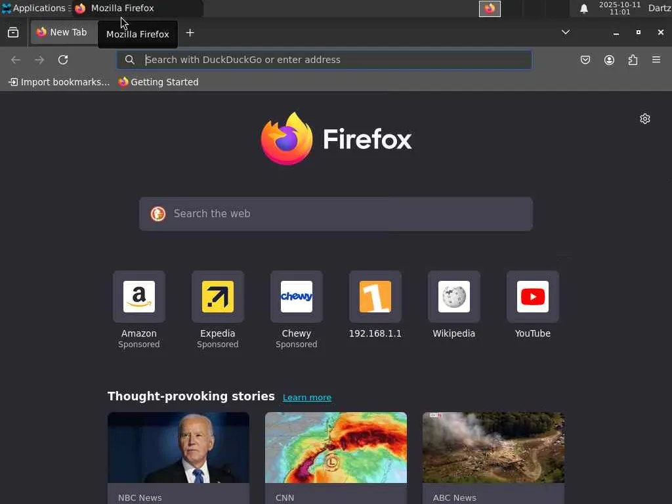The width and height of the screenshot is (672, 504).
Task: Open the Chewy sponsored shortcut tile
Action: click(x=297, y=297)
